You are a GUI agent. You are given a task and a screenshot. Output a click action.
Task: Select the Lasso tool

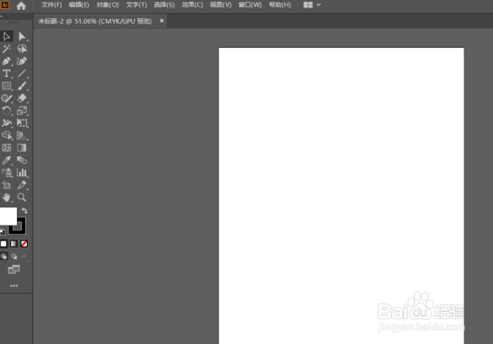tap(22, 48)
